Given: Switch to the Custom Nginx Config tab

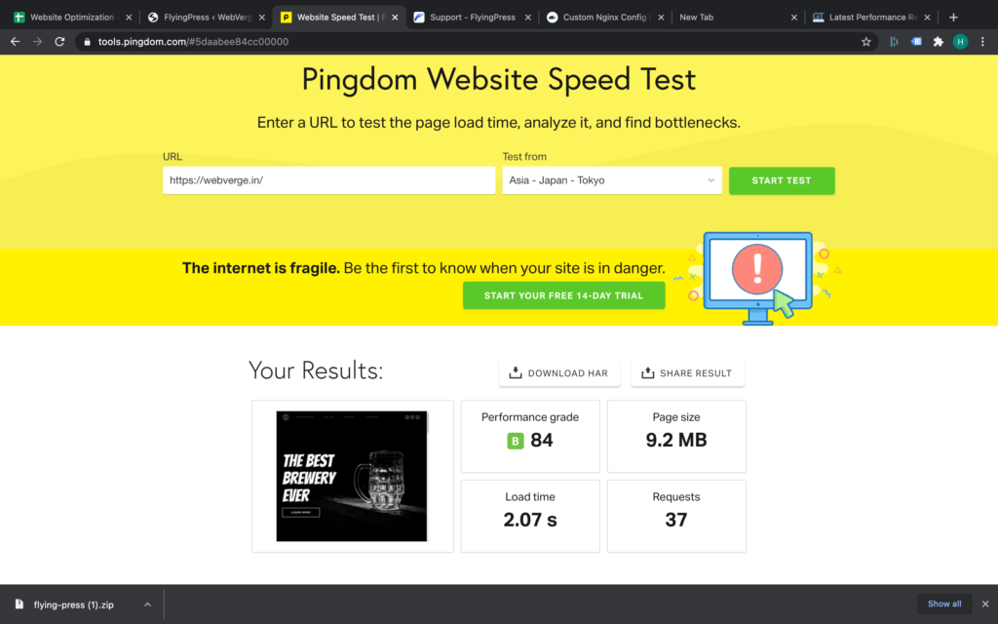Looking at the screenshot, I should pos(598,17).
